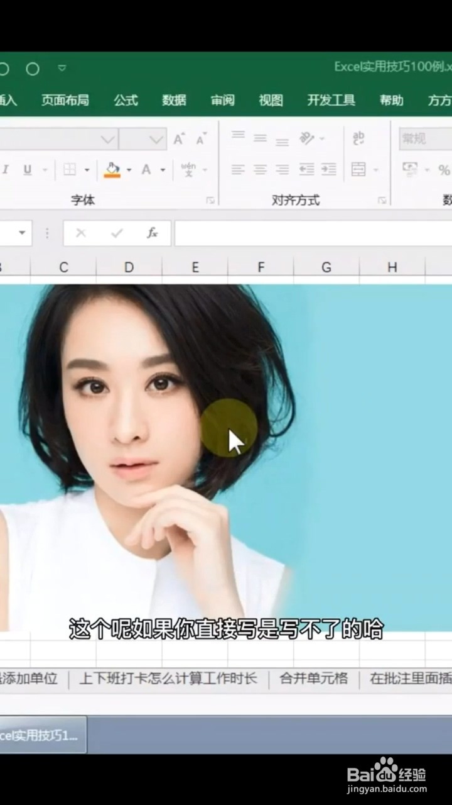Image resolution: width=452 pixels, height=805 pixels.
Task: Switch to 上下班打卡怎么计算工作时长 sheet tab
Action: click(x=168, y=679)
